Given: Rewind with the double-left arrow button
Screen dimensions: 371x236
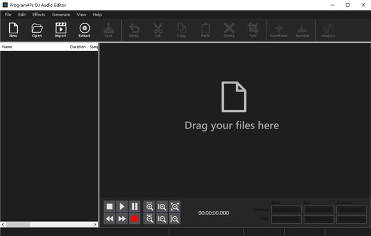Looking at the screenshot, I should click(x=109, y=219).
